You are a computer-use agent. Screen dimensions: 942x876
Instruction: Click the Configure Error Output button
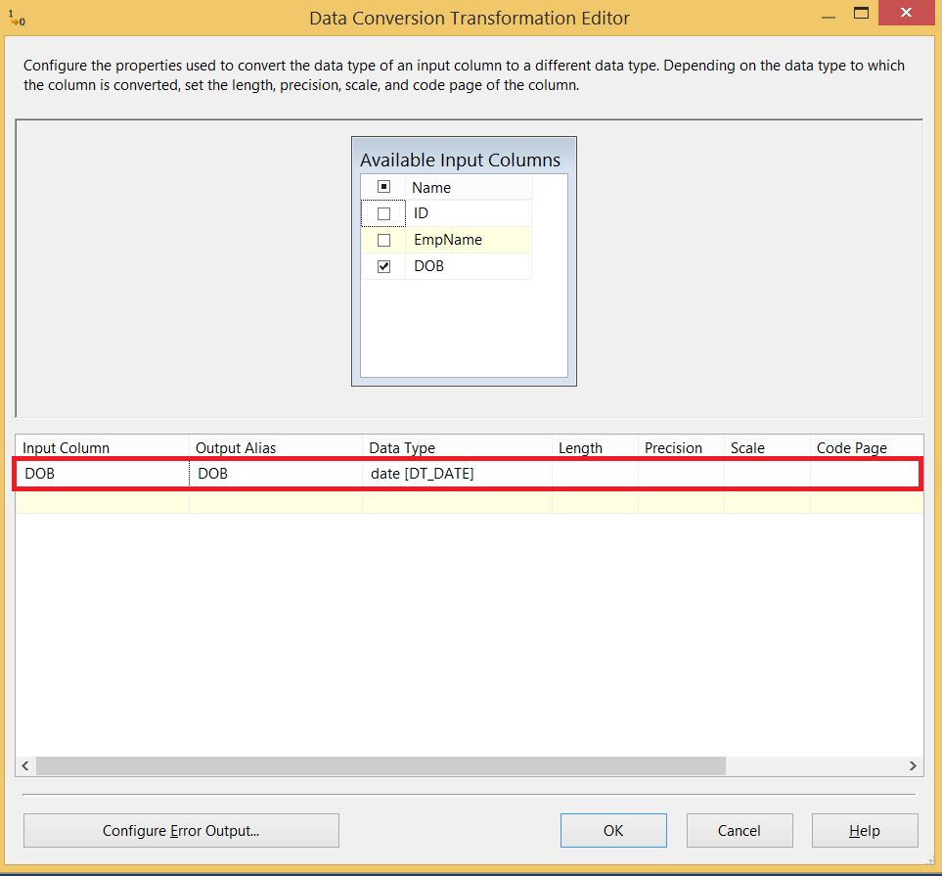pyautogui.click(x=181, y=830)
